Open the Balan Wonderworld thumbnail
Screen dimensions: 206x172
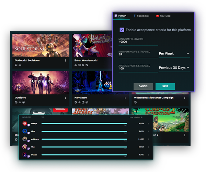tap(92, 45)
